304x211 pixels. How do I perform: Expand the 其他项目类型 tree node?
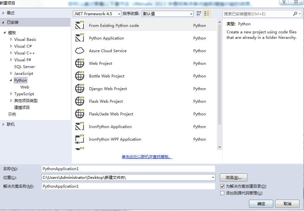11,100
